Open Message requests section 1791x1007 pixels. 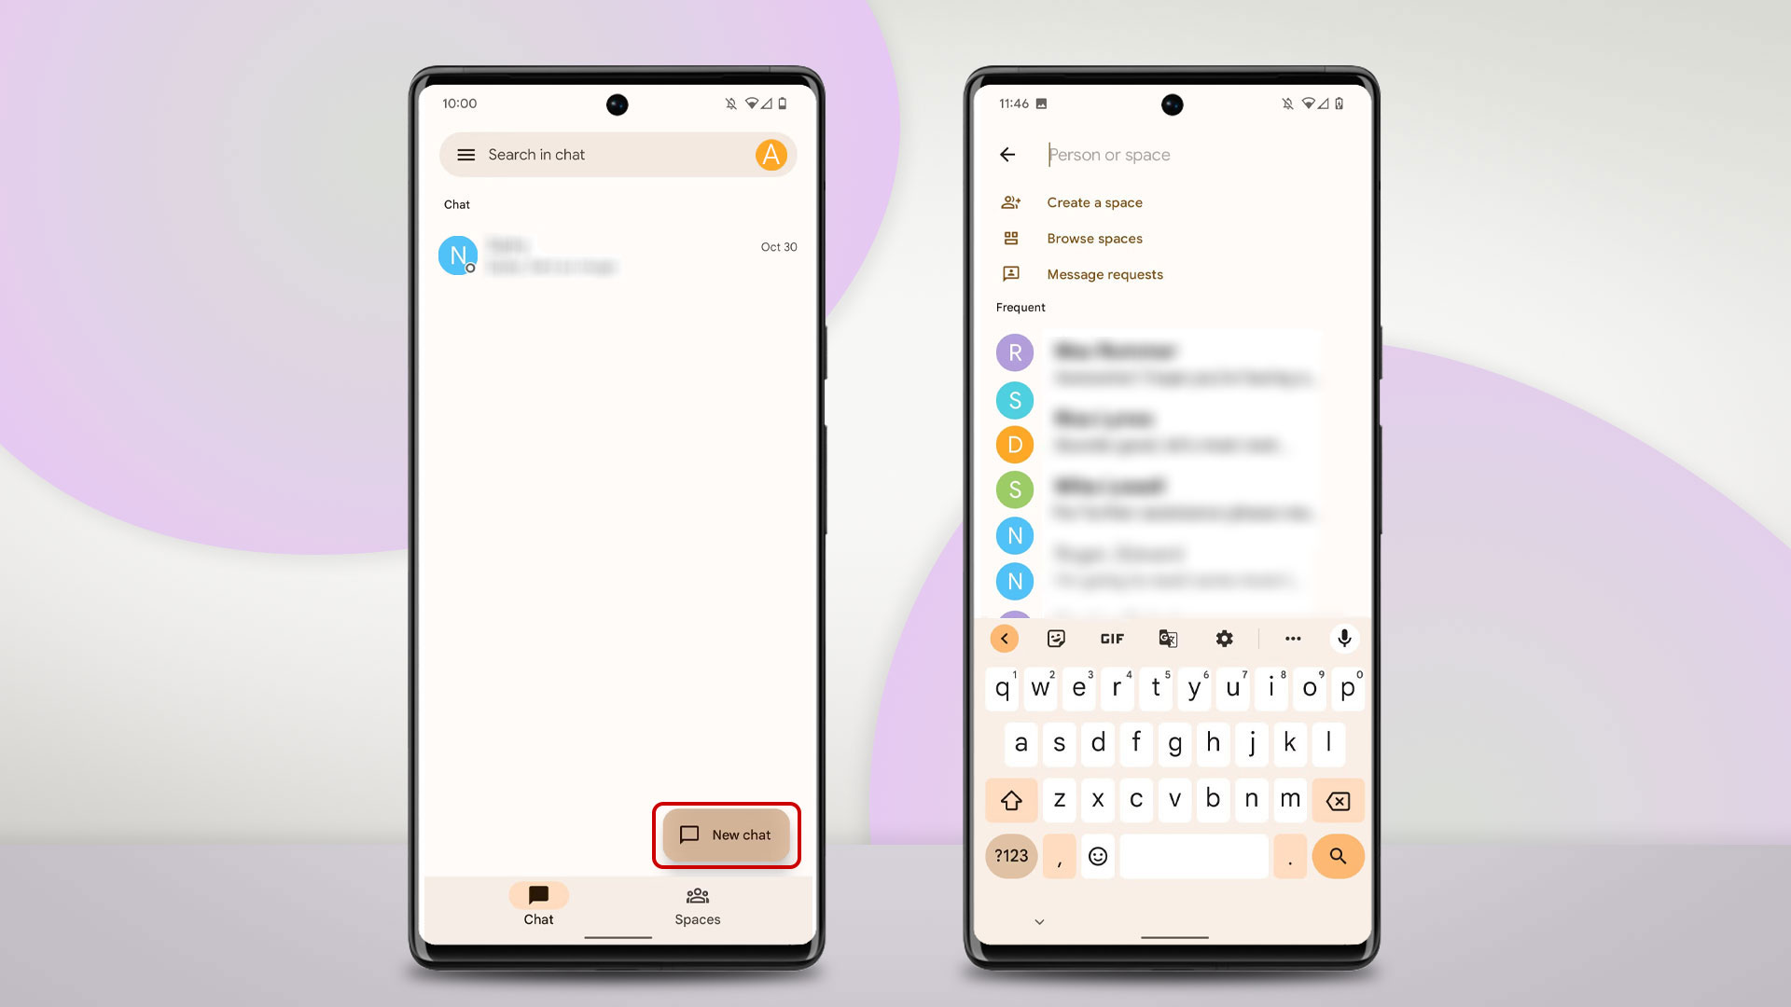1104,273
